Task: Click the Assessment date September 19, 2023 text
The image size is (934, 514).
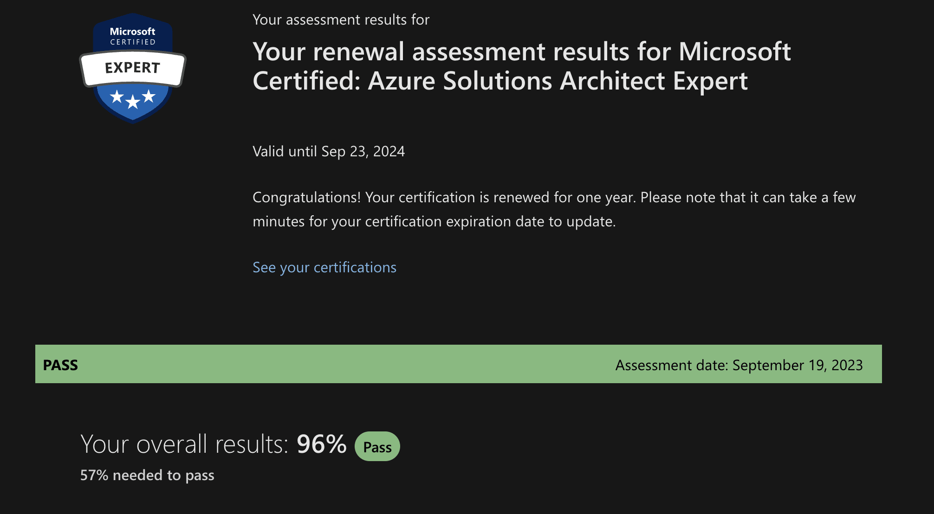Action: click(739, 365)
